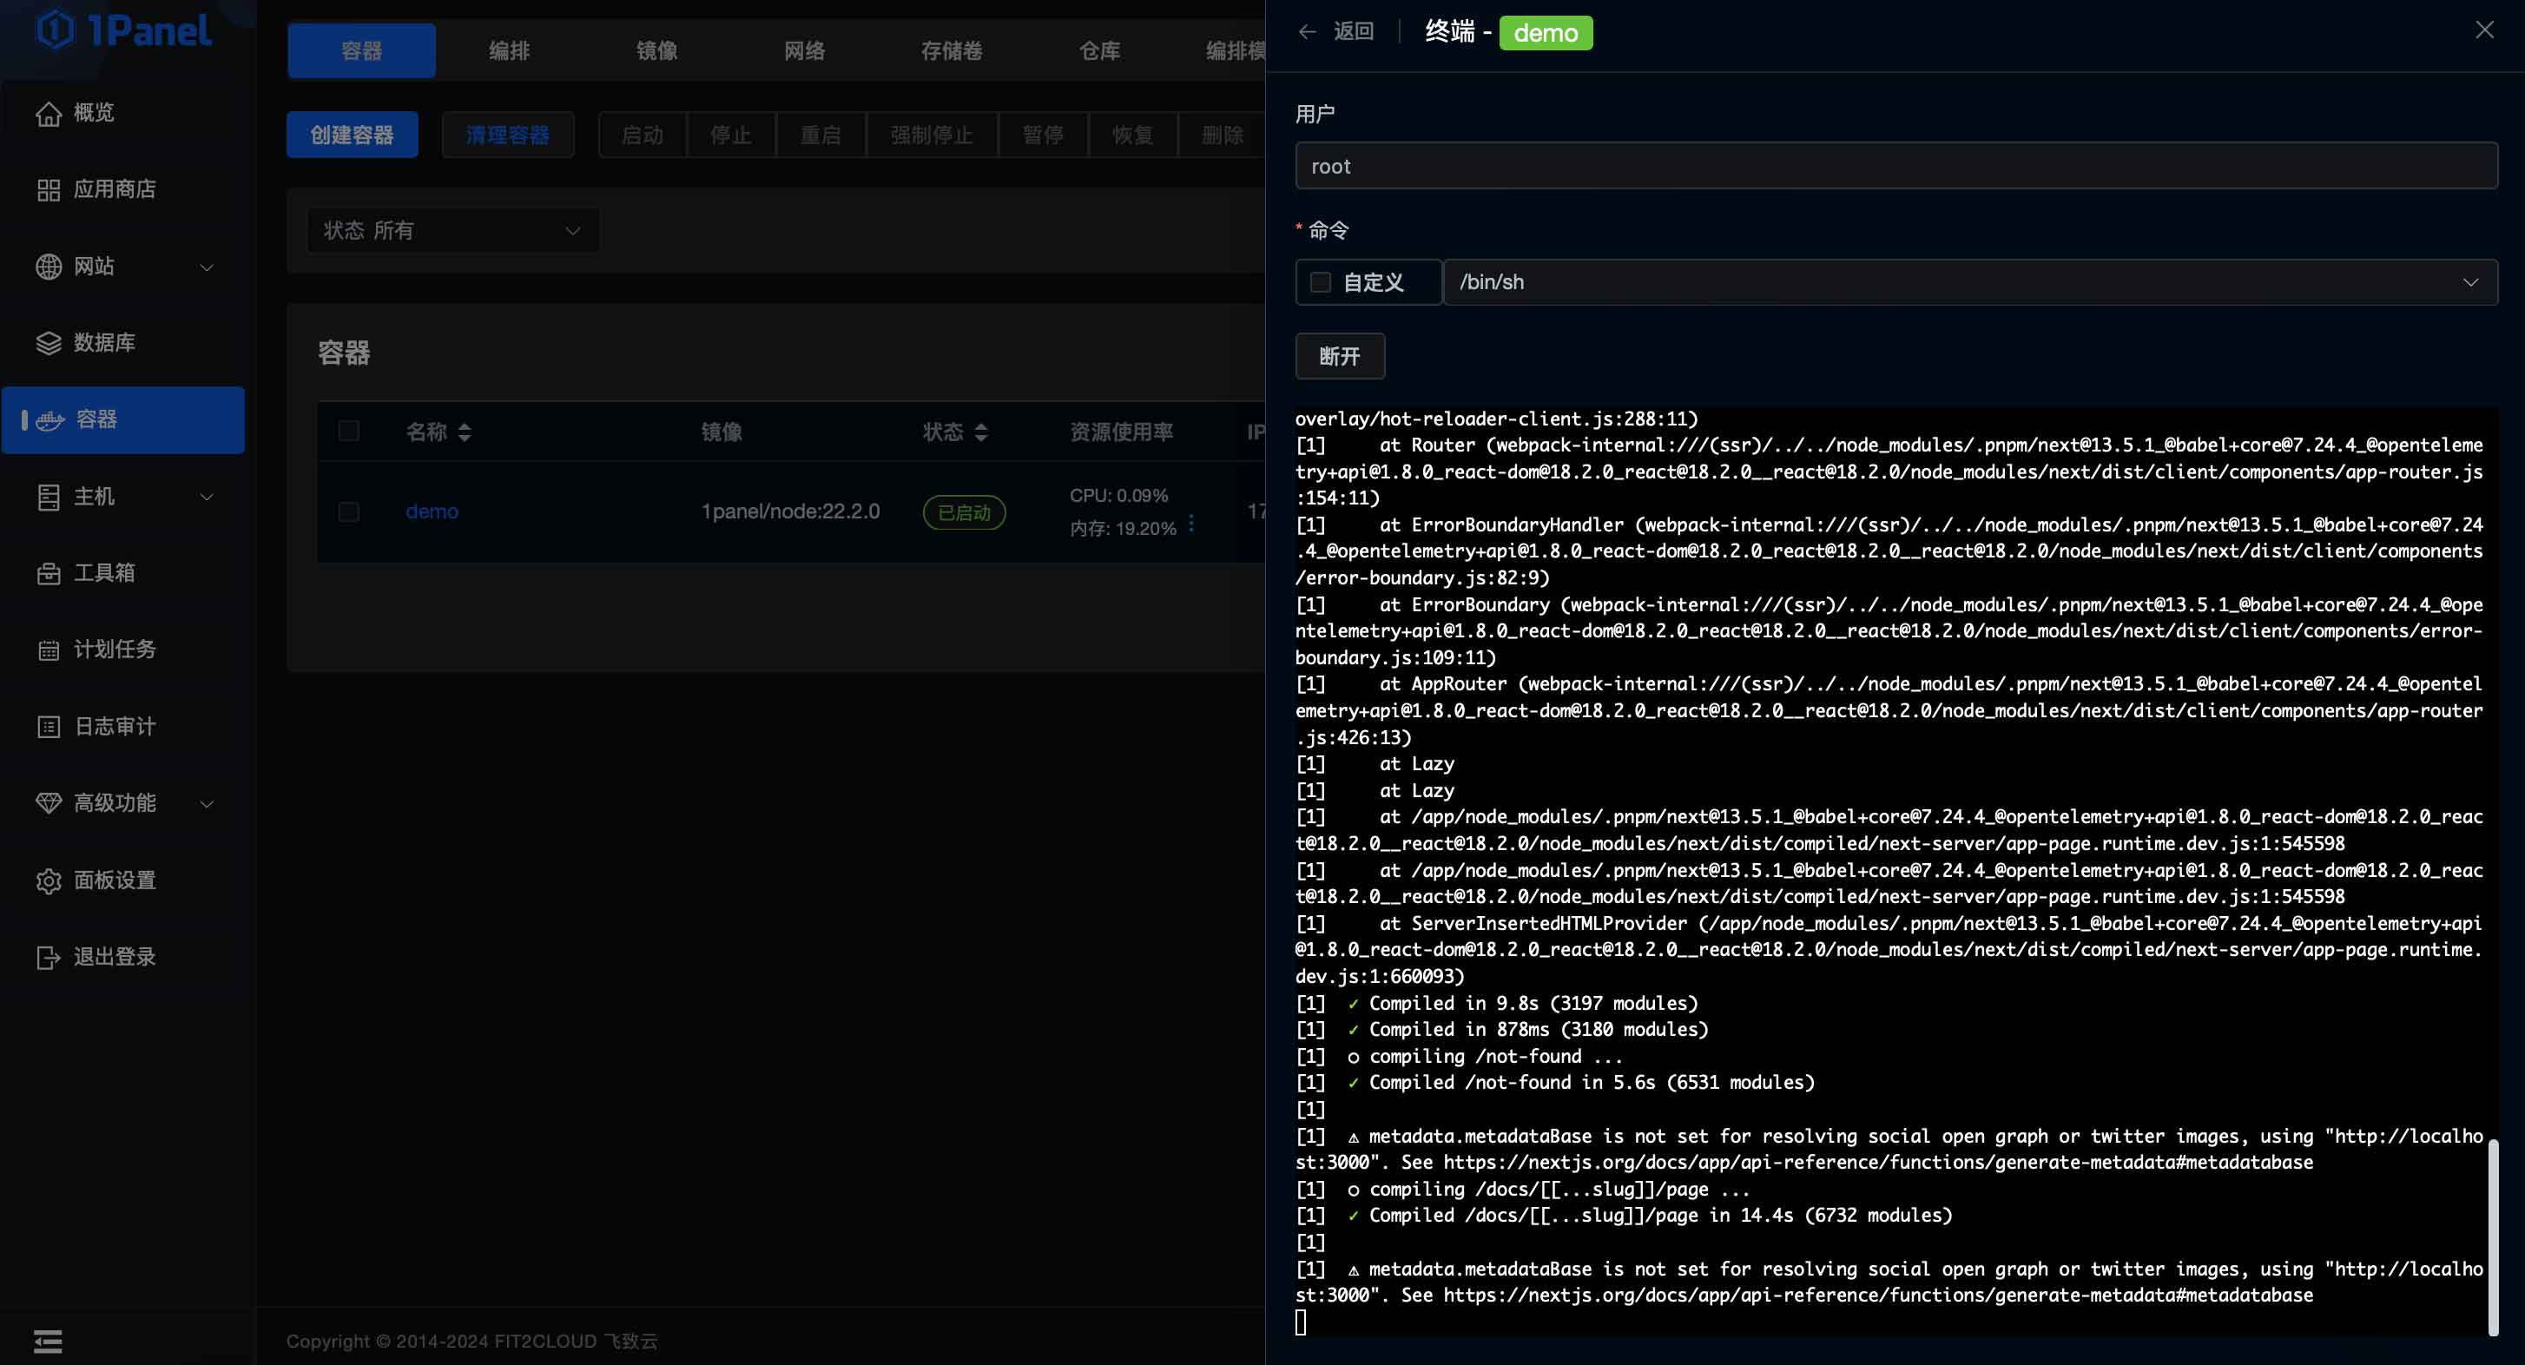Open the 状态 所有 filter dropdown
Viewport: 2525px width, 1365px height.
tap(454, 230)
